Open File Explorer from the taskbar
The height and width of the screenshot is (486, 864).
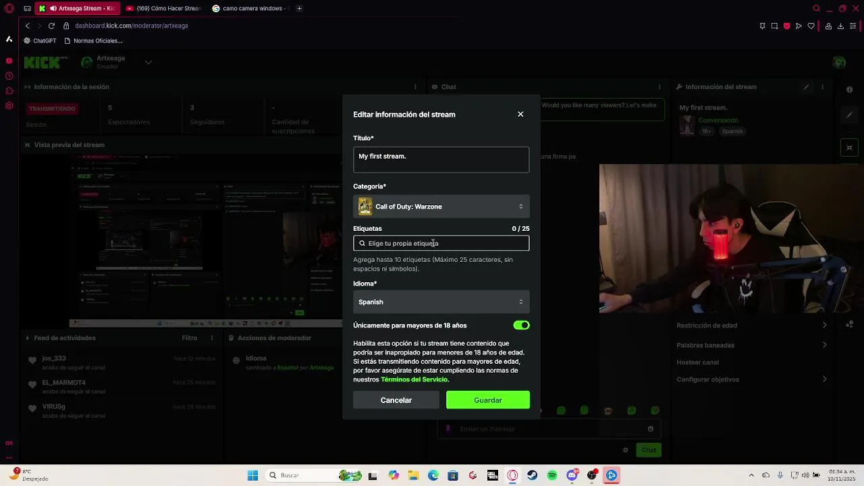pos(413,475)
